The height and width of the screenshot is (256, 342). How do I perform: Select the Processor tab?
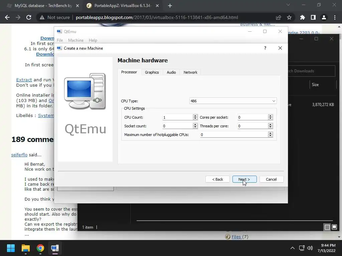tap(129, 72)
